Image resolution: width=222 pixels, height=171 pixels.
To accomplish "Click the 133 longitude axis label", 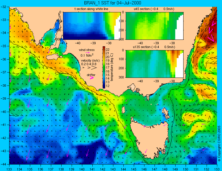I will pos(9,169).
